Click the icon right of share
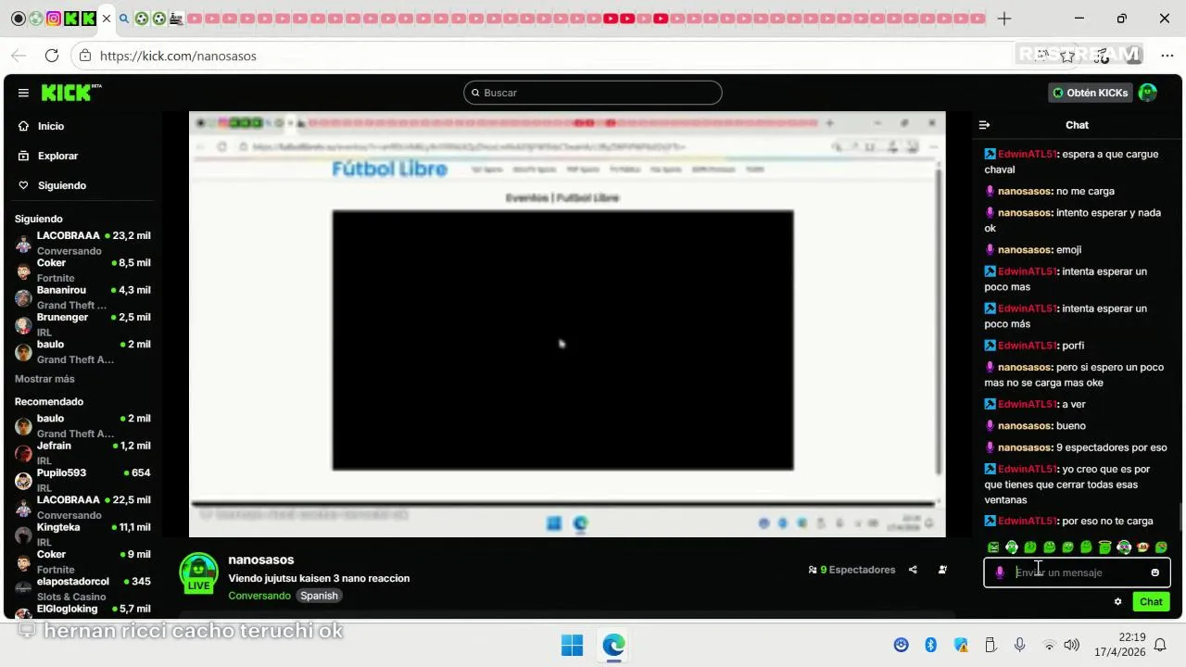This screenshot has width=1186, height=667. point(942,570)
